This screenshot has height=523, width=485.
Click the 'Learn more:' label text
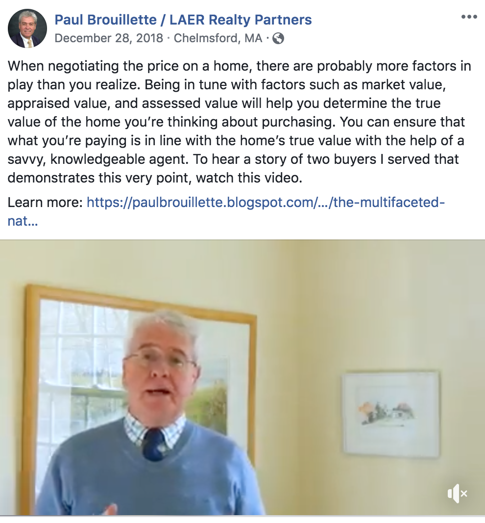[45, 202]
